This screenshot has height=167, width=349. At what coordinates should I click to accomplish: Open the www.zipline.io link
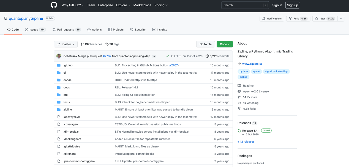tap(252, 64)
